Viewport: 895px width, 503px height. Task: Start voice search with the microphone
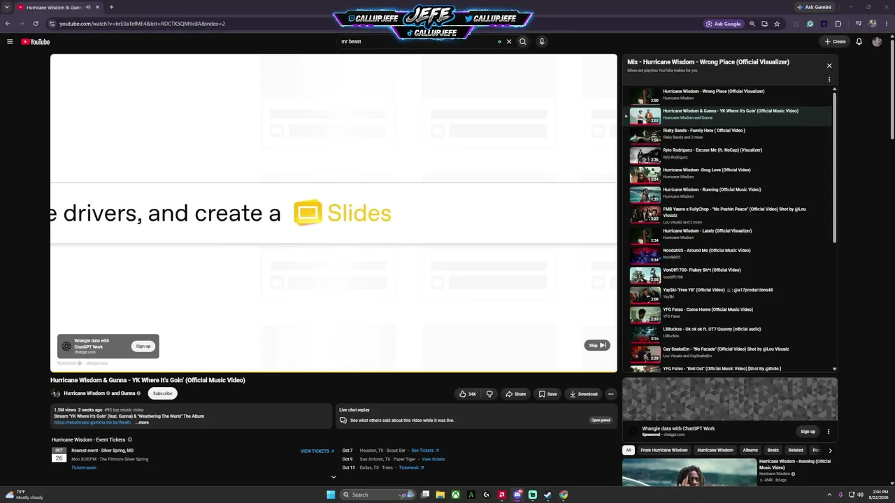pos(541,42)
